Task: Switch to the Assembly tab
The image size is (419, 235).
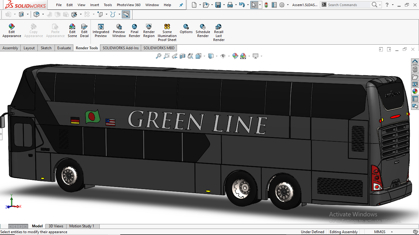Action: pyautogui.click(x=10, y=48)
